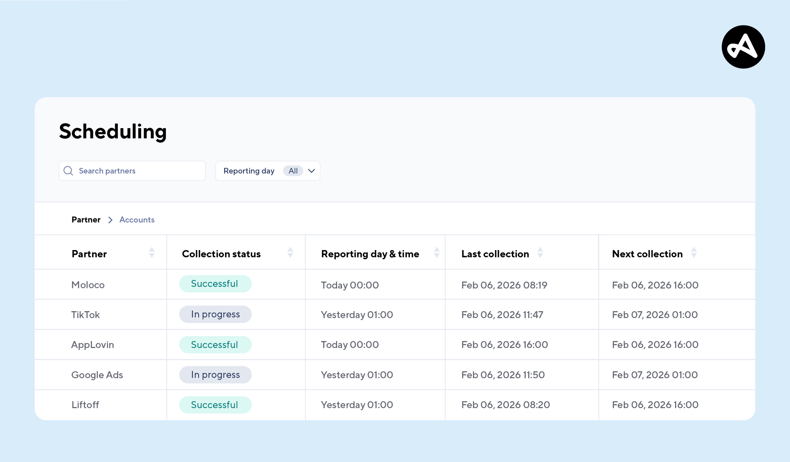Click Liftoff's Successful status badge

point(215,404)
